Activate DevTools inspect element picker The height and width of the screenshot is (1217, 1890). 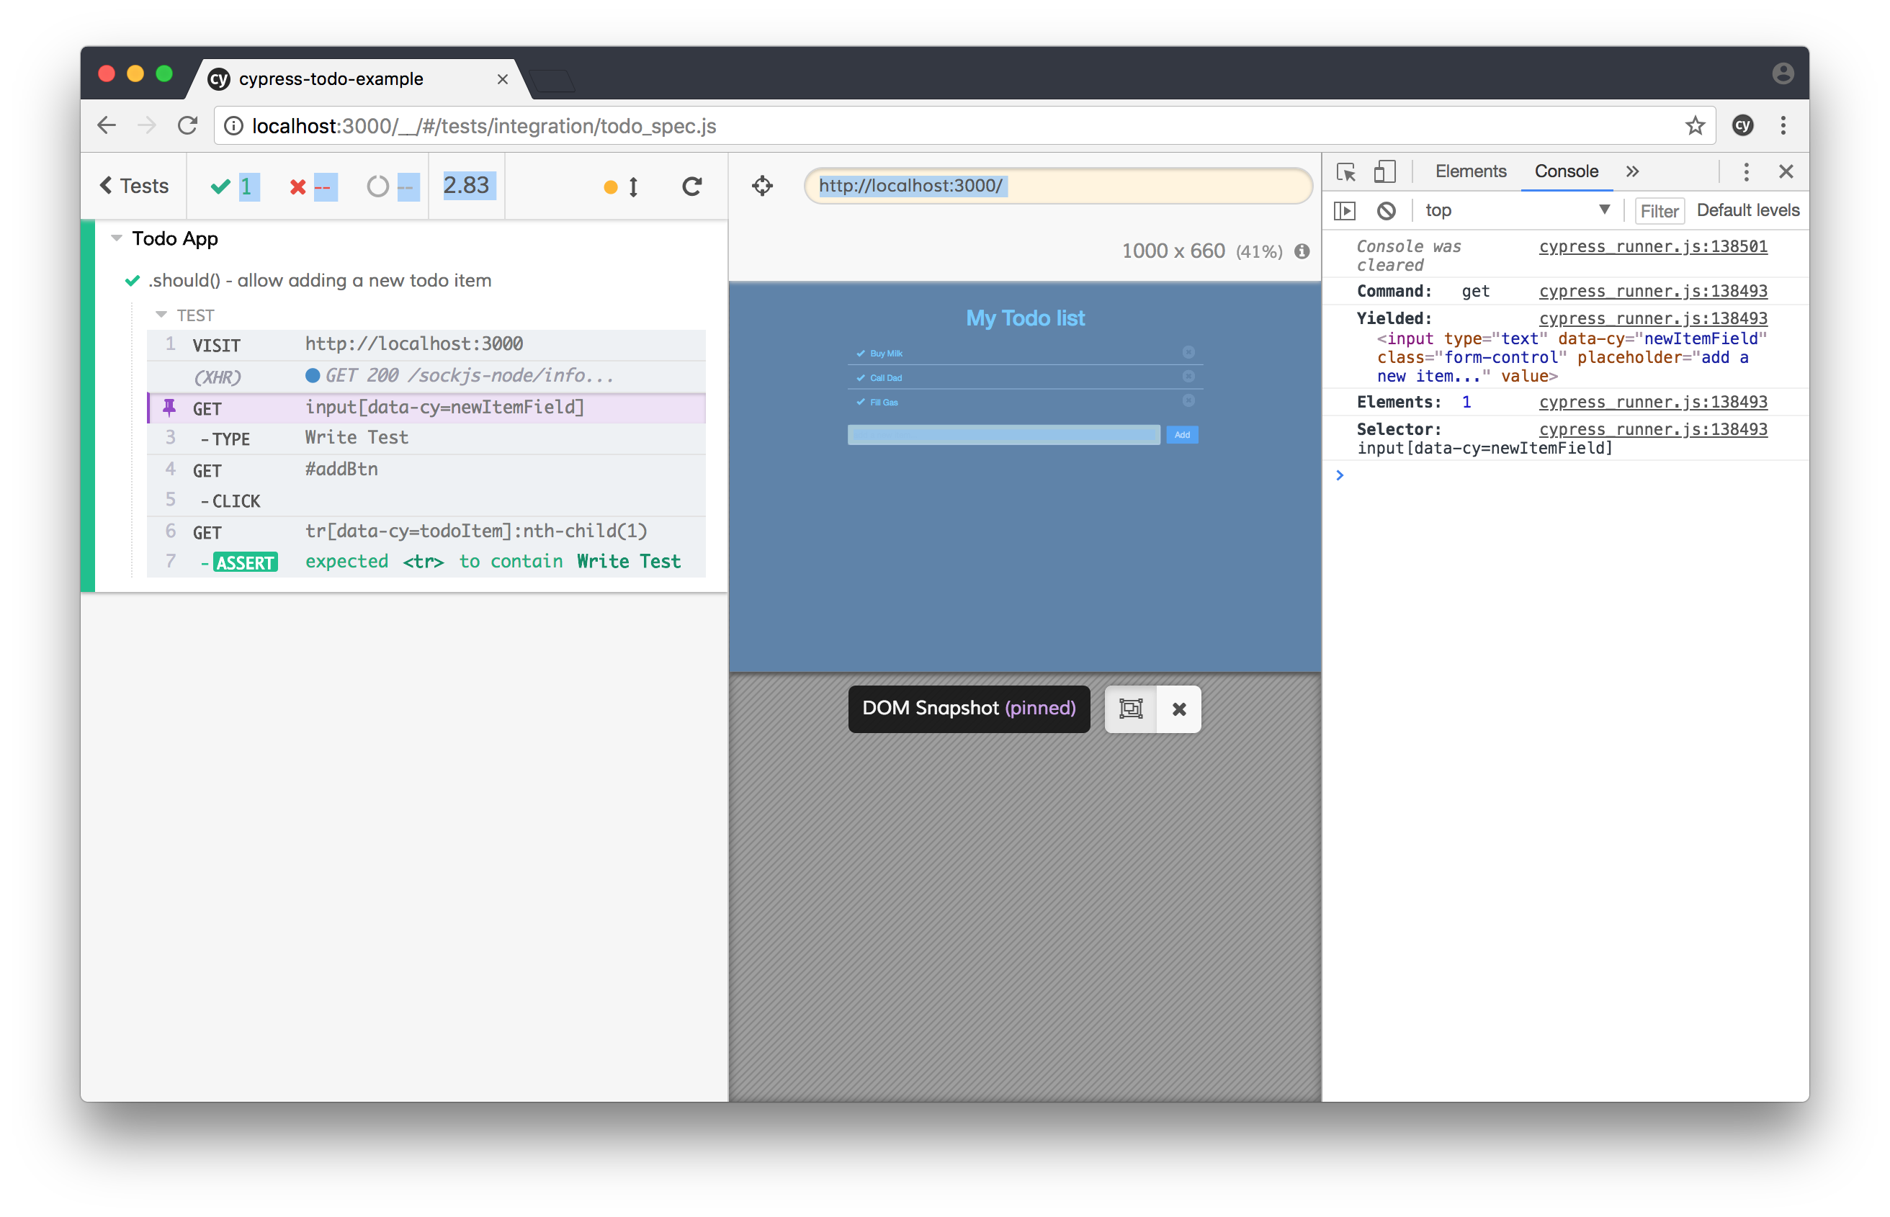tap(1345, 171)
